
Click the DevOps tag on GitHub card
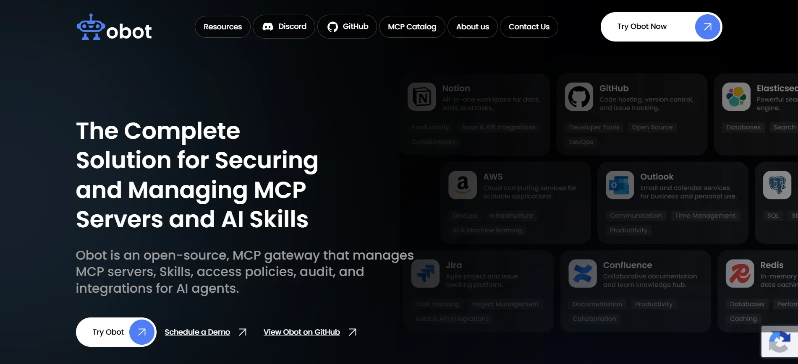(x=581, y=142)
